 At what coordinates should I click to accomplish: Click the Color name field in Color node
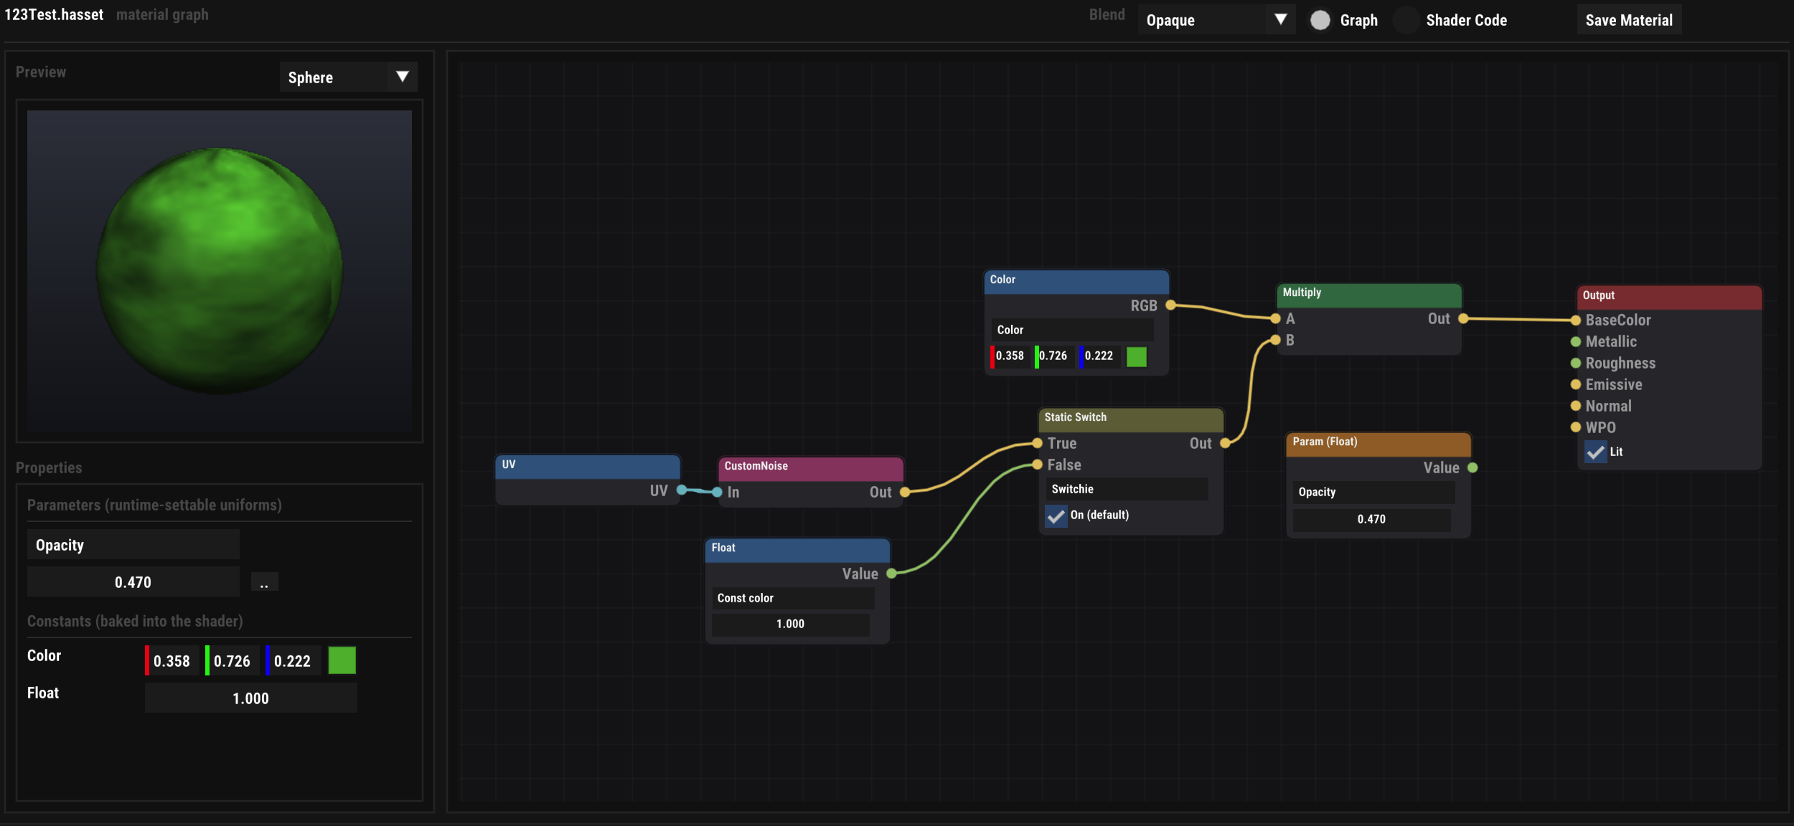(1073, 330)
